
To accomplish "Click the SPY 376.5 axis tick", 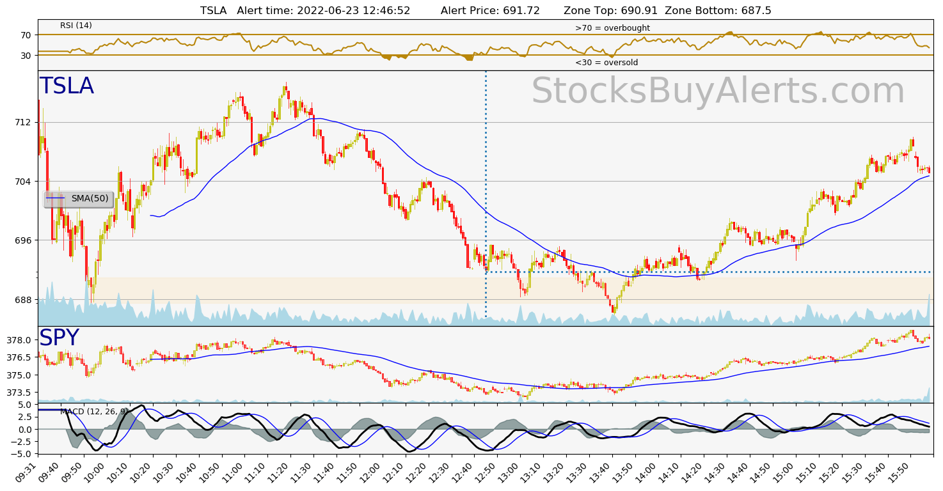I will coord(20,357).
